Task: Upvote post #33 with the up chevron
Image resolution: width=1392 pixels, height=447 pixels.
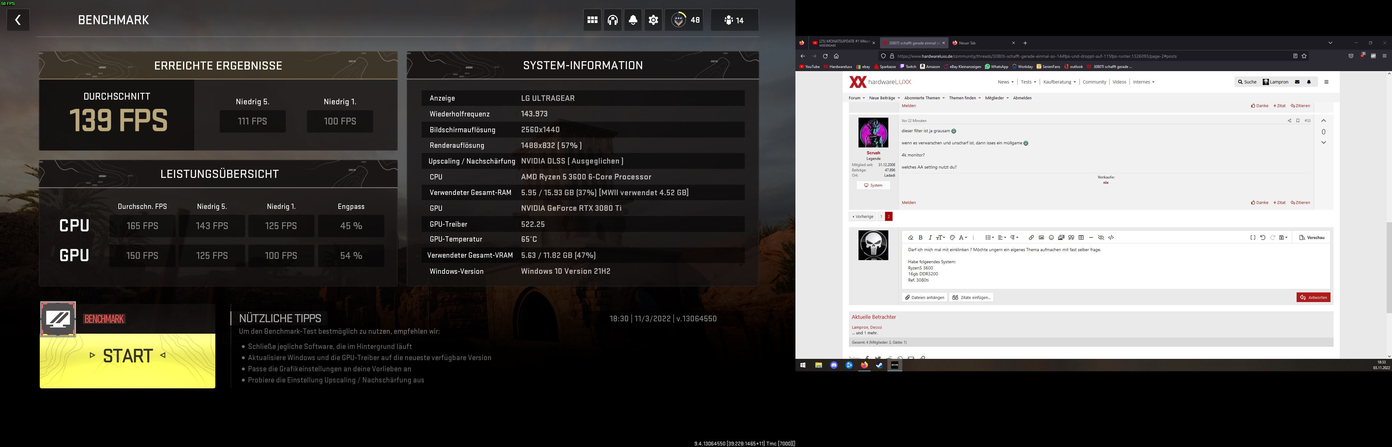Action: 1323,120
